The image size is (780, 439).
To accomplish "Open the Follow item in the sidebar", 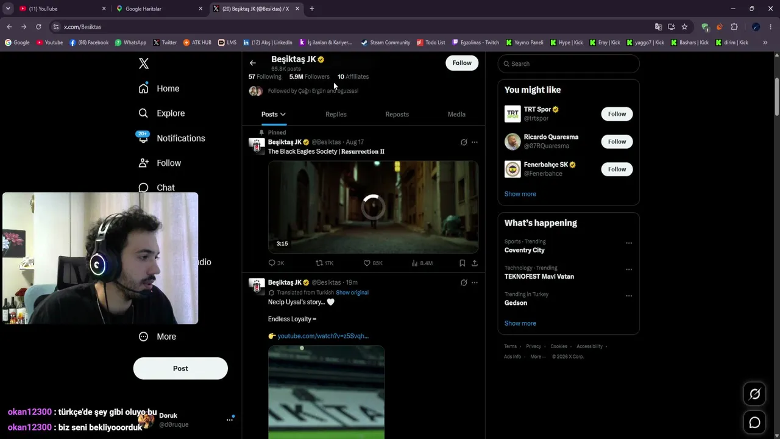I will tap(160, 163).
